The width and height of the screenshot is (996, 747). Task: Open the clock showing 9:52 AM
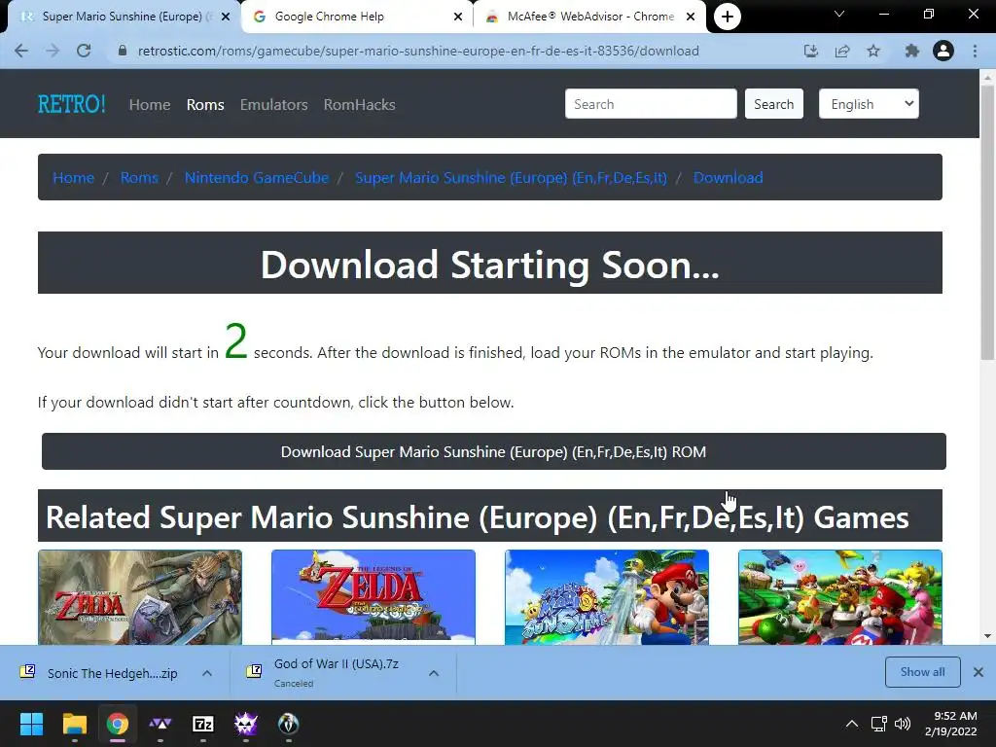coord(951,724)
